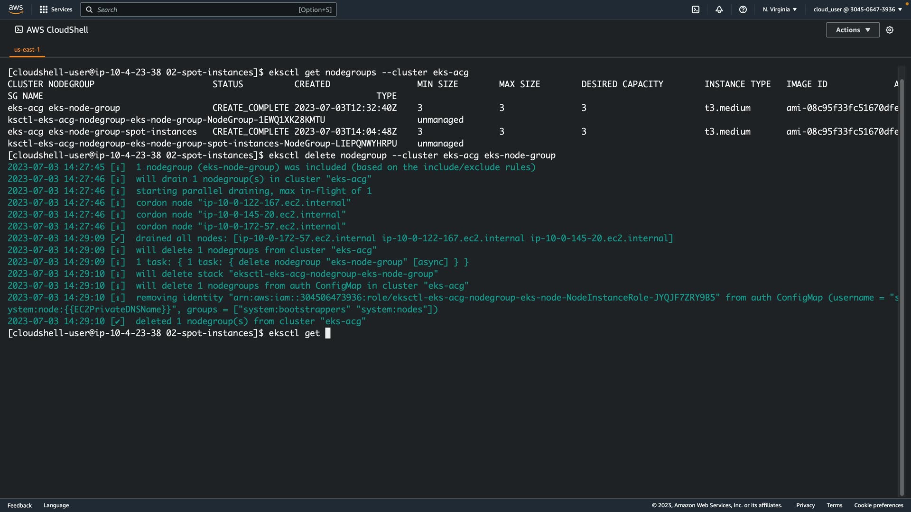The image size is (911, 512).
Task: Click the AWS CloudShell title icon
Action: [x=19, y=29]
